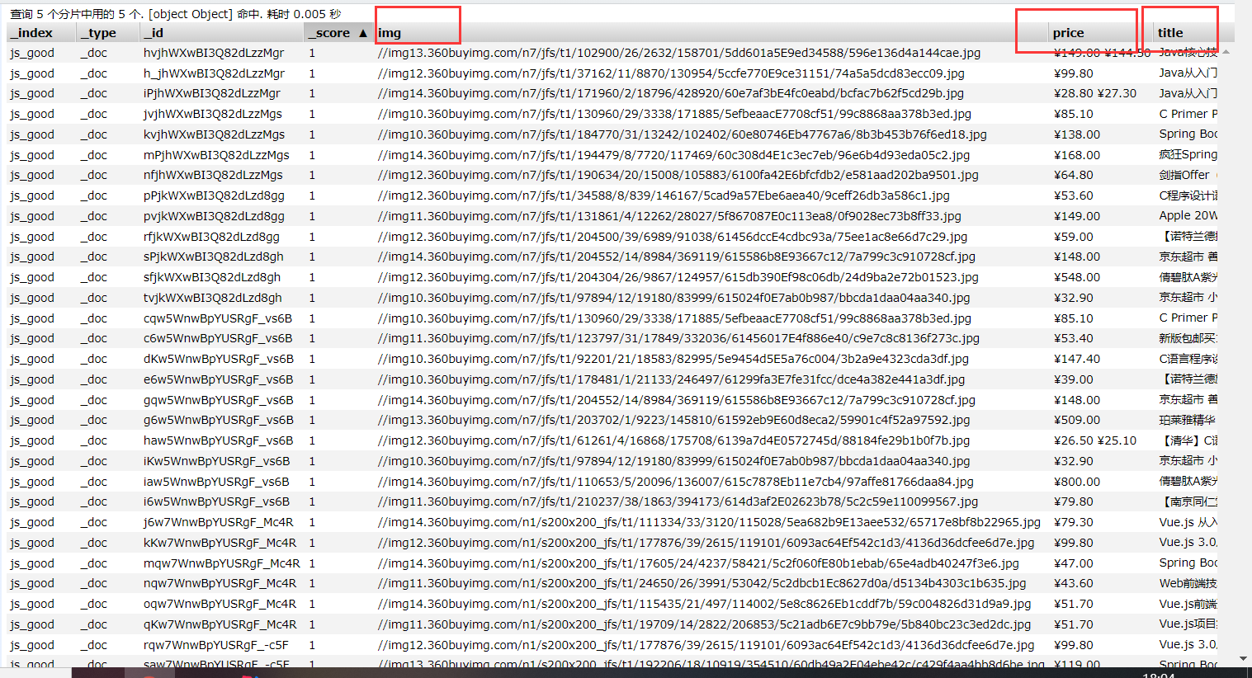Click price ¥39.00 cell

pyautogui.click(x=1074, y=379)
